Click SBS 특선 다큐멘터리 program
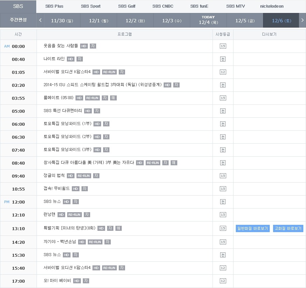The width and height of the screenshot is (306, 288). (63, 111)
